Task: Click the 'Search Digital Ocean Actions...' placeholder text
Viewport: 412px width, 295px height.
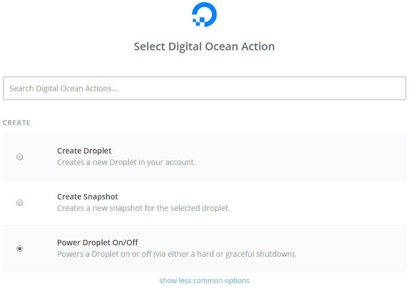Action: (x=63, y=88)
